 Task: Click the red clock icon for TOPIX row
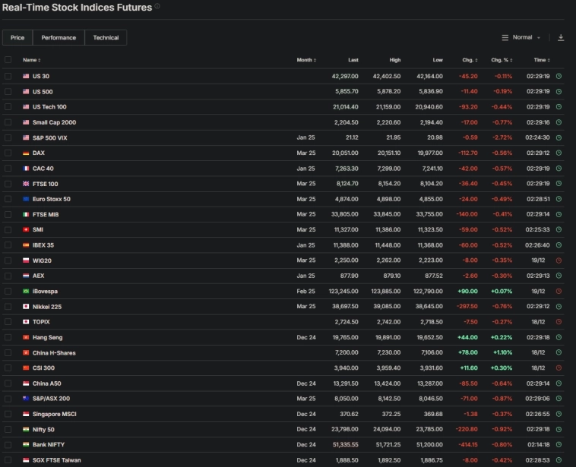pyautogui.click(x=559, y=322)
